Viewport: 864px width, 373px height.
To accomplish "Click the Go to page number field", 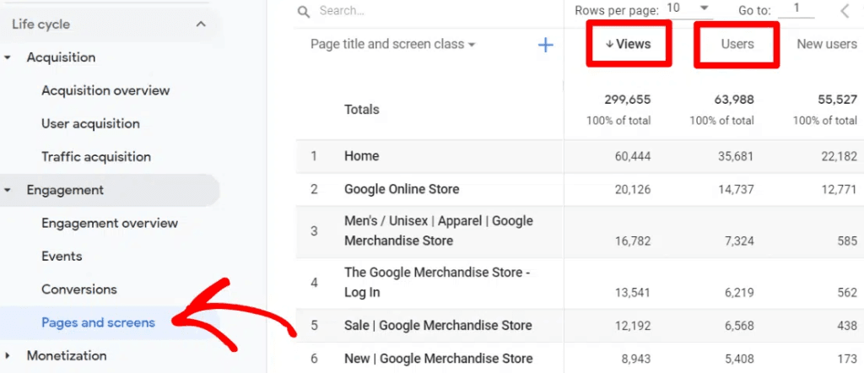I will [795, 9].
